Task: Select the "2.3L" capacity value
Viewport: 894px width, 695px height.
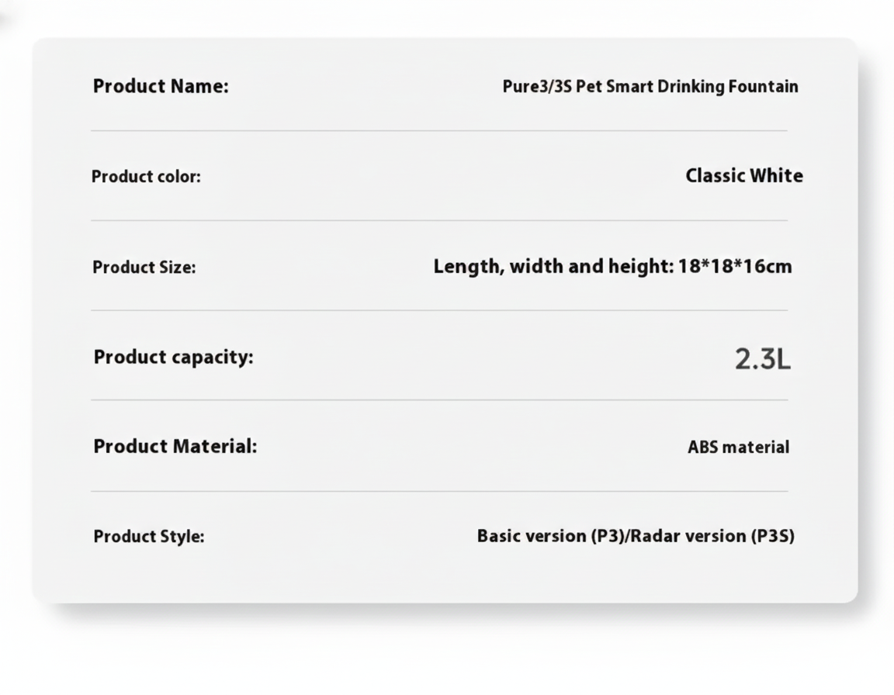Action: pyautogui.click(x=762, y=359)
